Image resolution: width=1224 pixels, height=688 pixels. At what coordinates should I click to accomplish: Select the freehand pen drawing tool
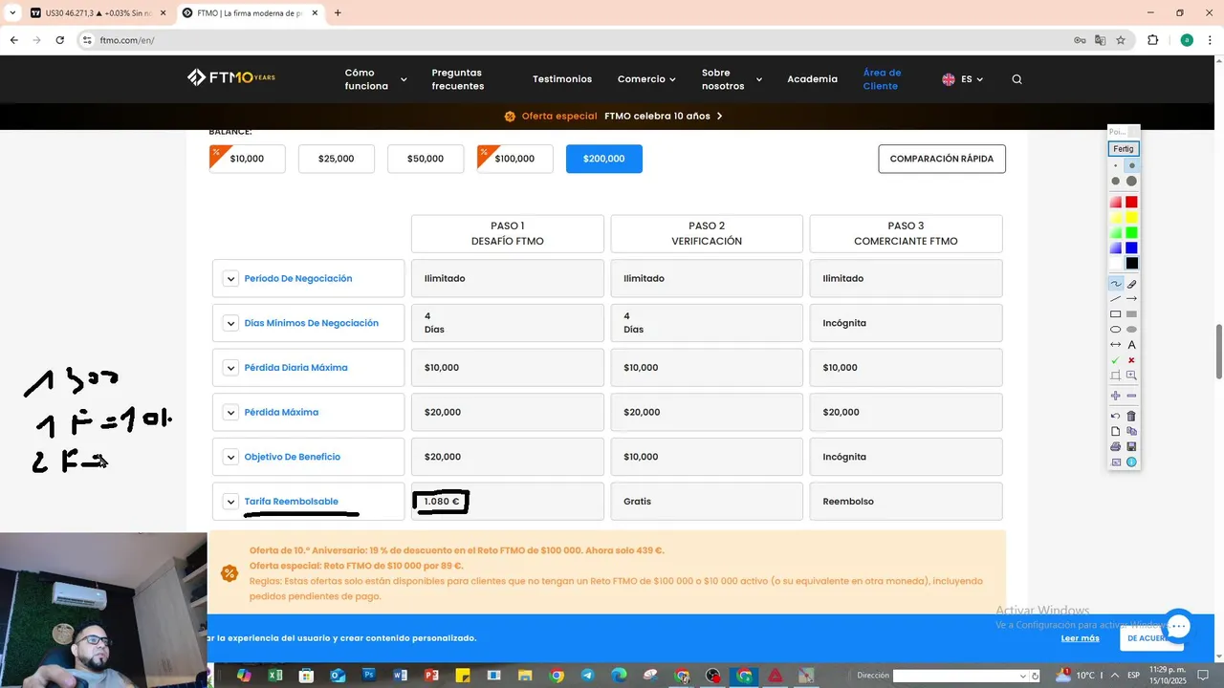[1116, 284]
